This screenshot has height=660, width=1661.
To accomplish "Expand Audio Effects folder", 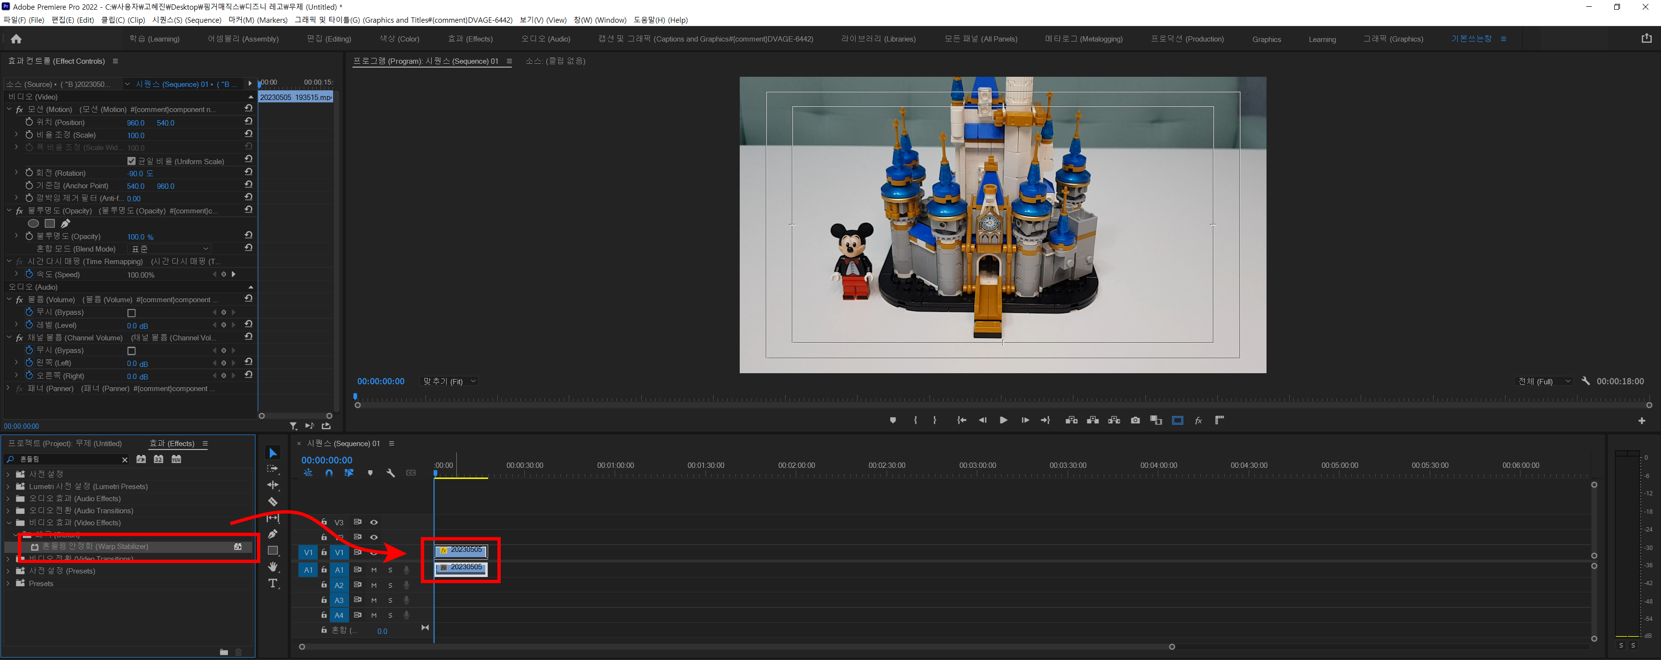I will (x=8, y=498).
